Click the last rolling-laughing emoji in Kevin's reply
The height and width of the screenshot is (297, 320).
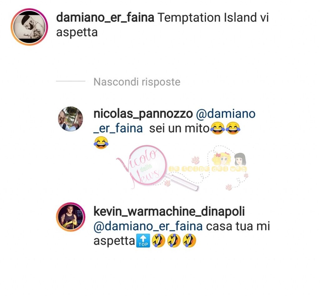point(189,241)
